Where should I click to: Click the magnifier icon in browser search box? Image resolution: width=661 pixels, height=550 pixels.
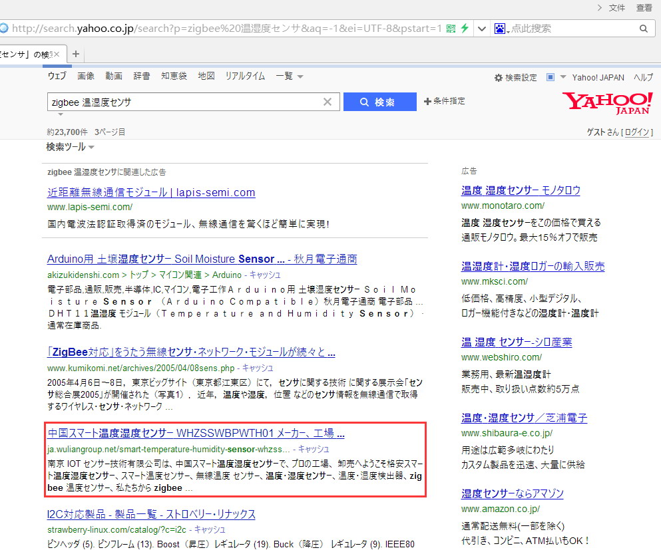643,29
